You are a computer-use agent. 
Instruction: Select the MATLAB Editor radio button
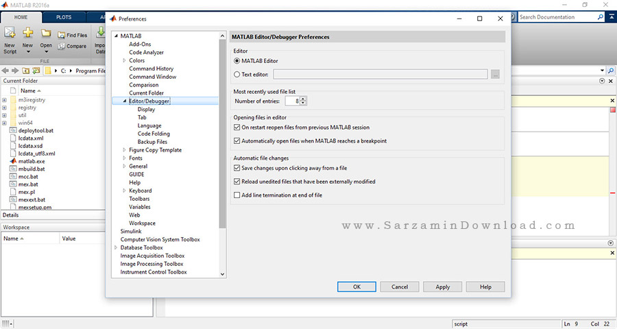click(x=237, y=60)
